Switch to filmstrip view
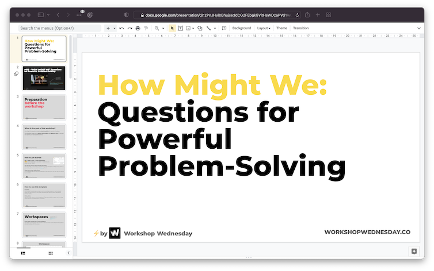Viewport: 434px width, 271px height. pos(24,253)
